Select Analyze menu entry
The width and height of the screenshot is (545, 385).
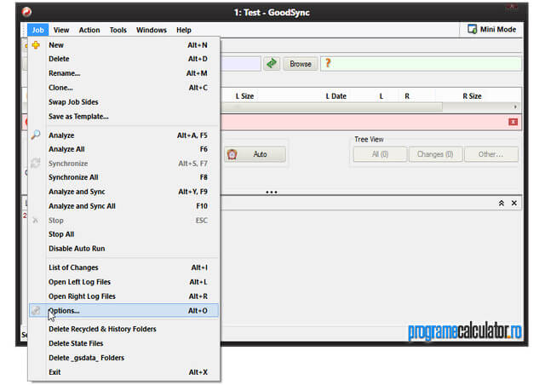click(124, 135)
